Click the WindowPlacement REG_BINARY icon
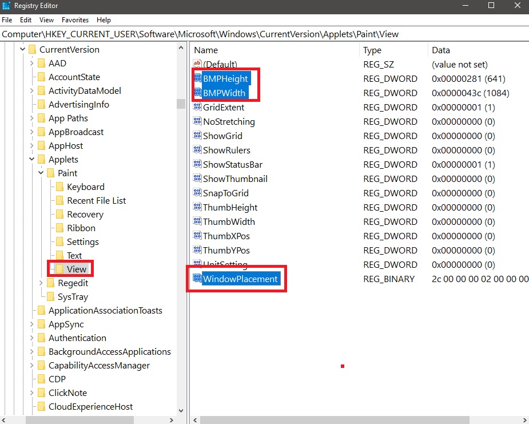Screen dimensions: 529x424 pyautogui.click(x=197, y=279)
